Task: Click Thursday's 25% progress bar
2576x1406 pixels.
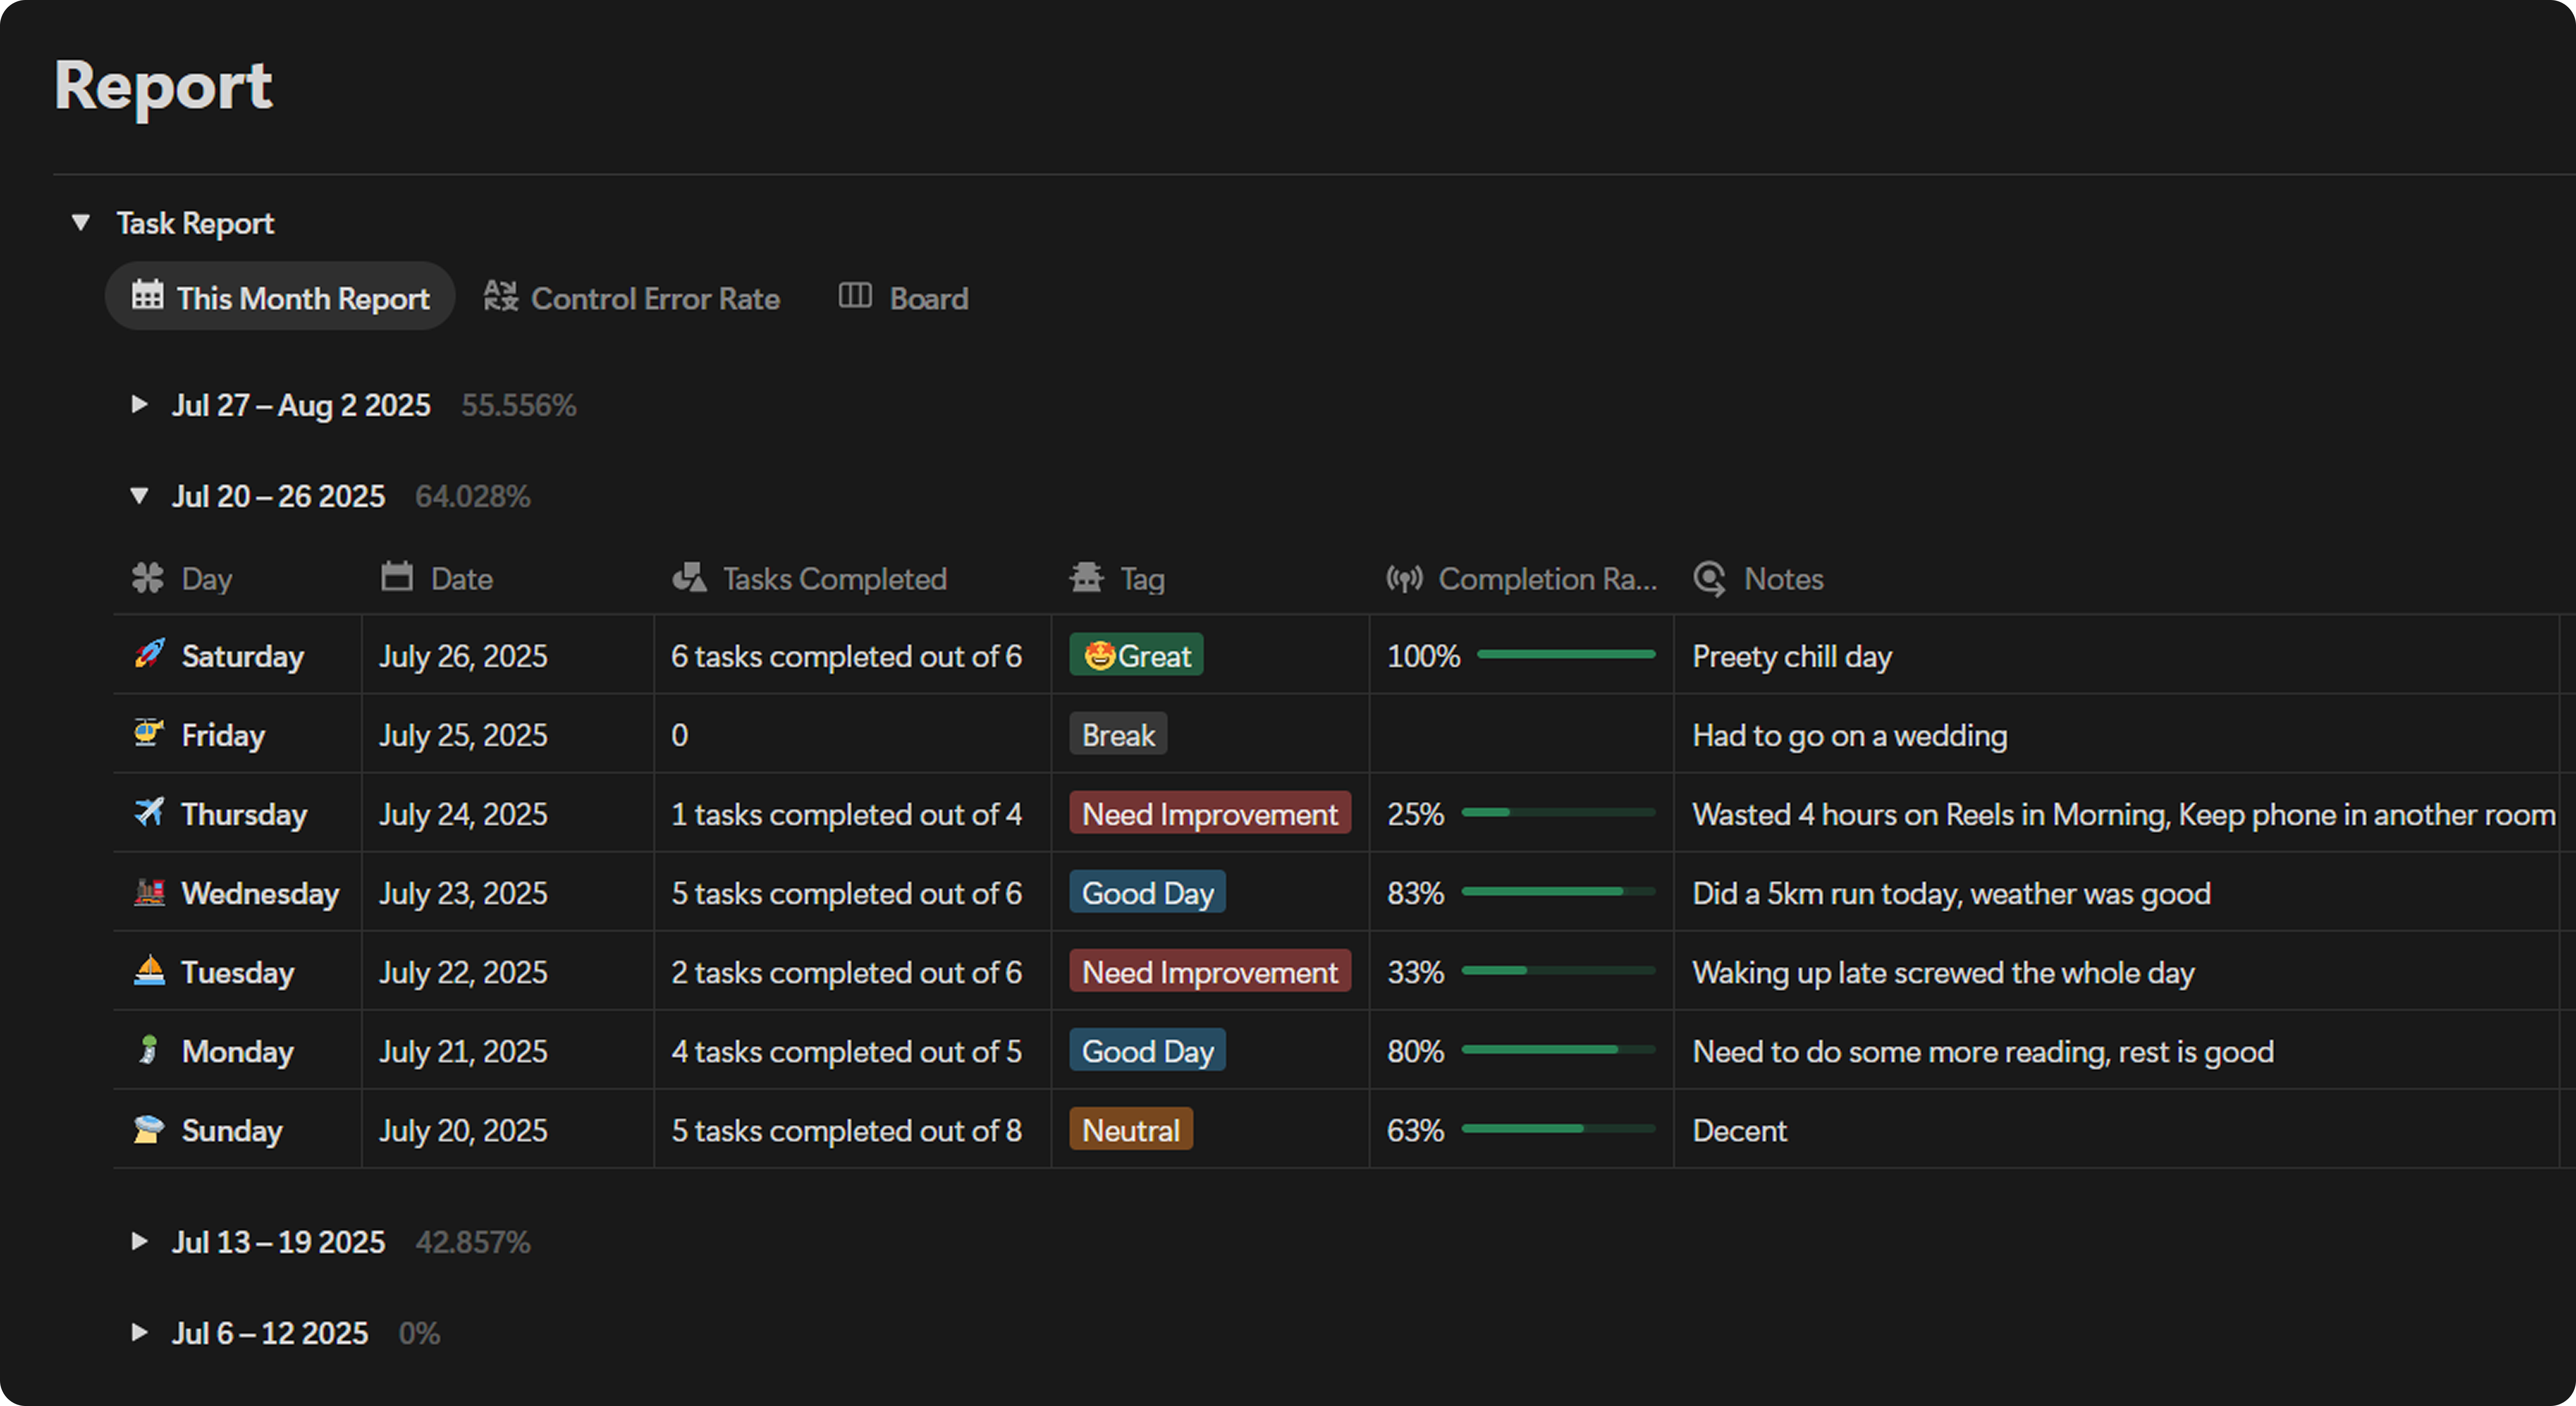Action: [1558, 813]
